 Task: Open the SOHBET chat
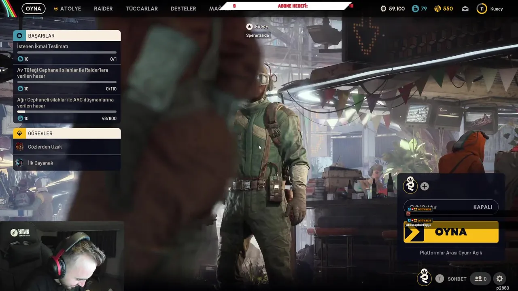[x=457, y=279]
